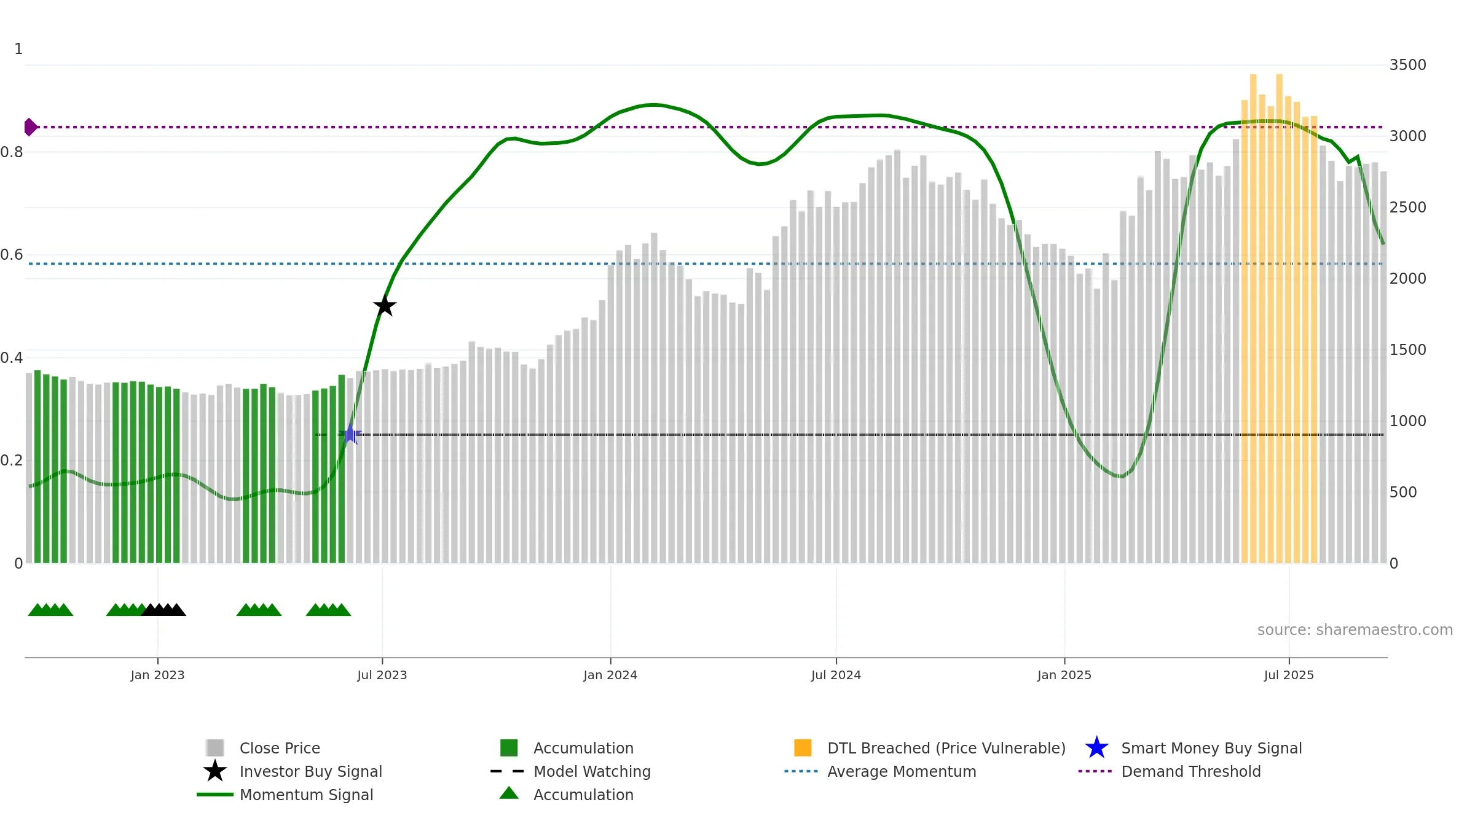Click the green accumulation triangles before Jul 2023
Image resolution: width=1475 pixels, height=829 pixels.
[x=328, y=610]
